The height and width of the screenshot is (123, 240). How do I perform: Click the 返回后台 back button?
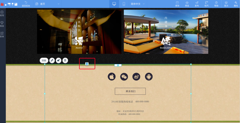[x=26, y=4]
